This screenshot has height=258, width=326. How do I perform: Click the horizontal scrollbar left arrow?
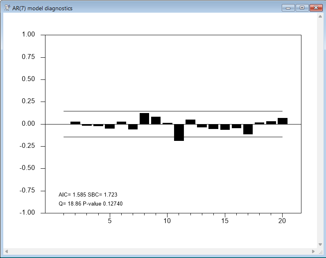point(6,251)
